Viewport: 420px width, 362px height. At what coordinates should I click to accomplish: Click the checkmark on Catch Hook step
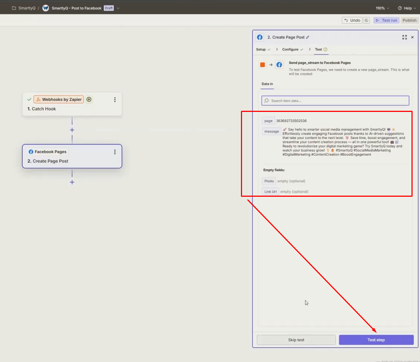click(29, 99)
